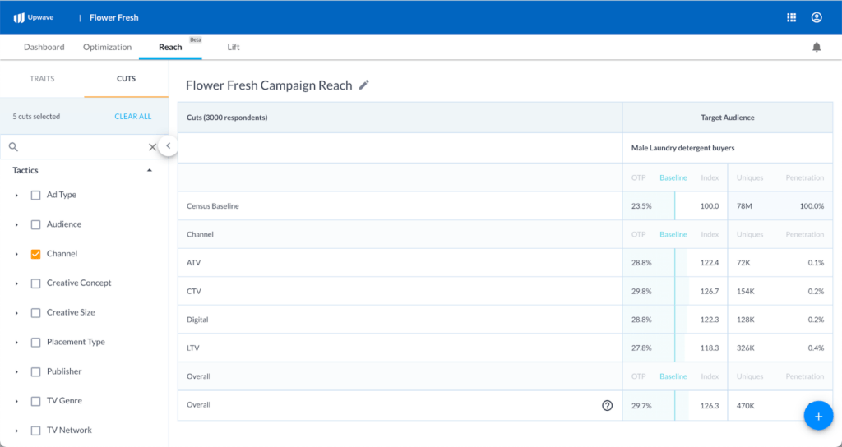Switch to the TRAITS tab
This screenshot has height=447, width=842.
42,78
